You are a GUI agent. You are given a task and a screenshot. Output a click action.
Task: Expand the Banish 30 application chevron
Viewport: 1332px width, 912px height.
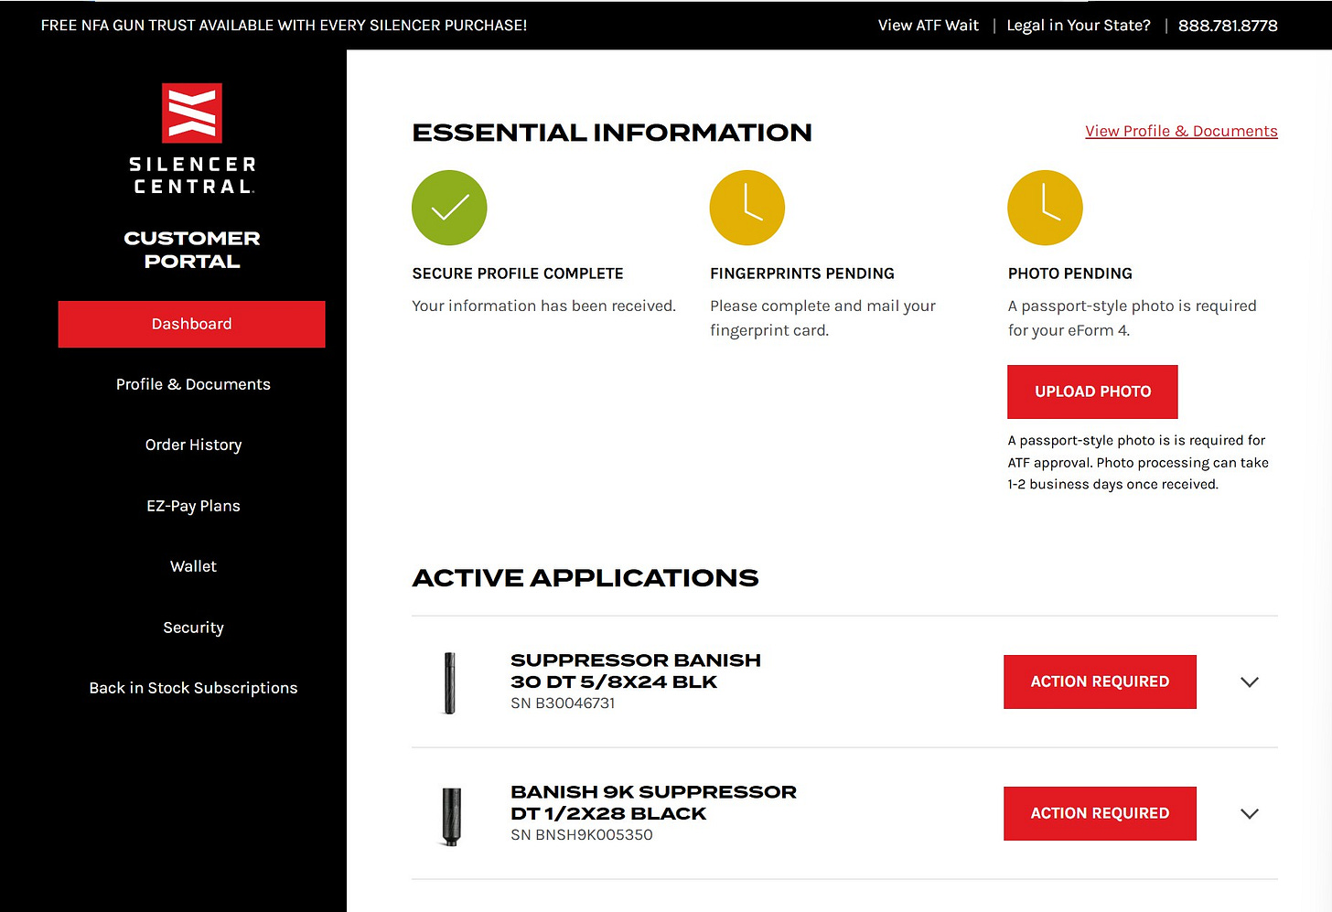coord(1250,682)
